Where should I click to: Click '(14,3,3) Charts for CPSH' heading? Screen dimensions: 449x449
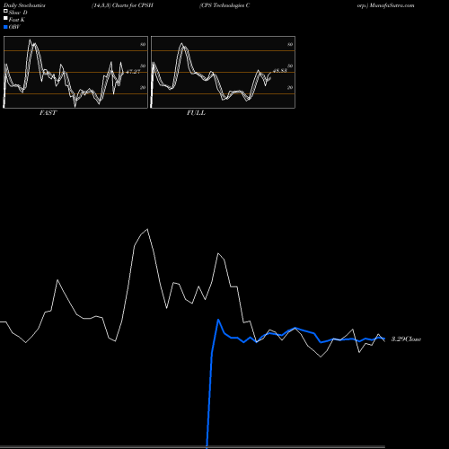tap(122, 5)
